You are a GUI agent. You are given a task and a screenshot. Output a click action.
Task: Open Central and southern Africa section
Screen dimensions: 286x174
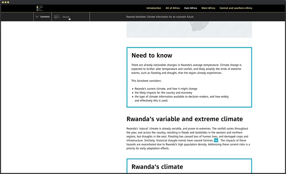click(236, 8)
